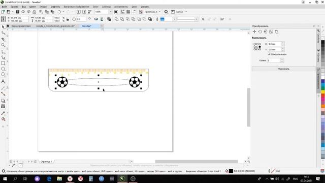Open the line style dropdown
The image size is (325, 183).
[197, 19]
